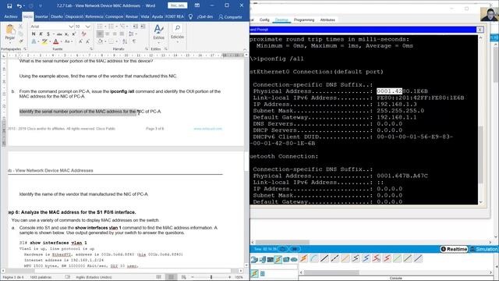Show paragraph marks with pilcrow icon

(134, 41)
